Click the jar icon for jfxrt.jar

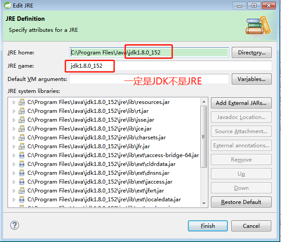click(22, 191)
